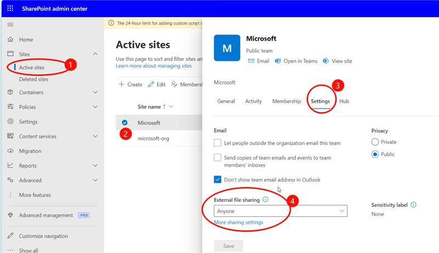Click the Content services icon
This screenshot has width=439, height=253.
coord(10,136)
